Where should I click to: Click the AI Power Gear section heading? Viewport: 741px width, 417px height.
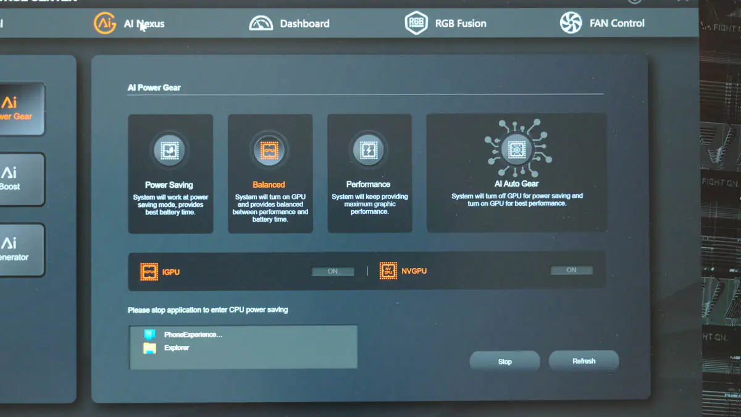pos(154,88)
